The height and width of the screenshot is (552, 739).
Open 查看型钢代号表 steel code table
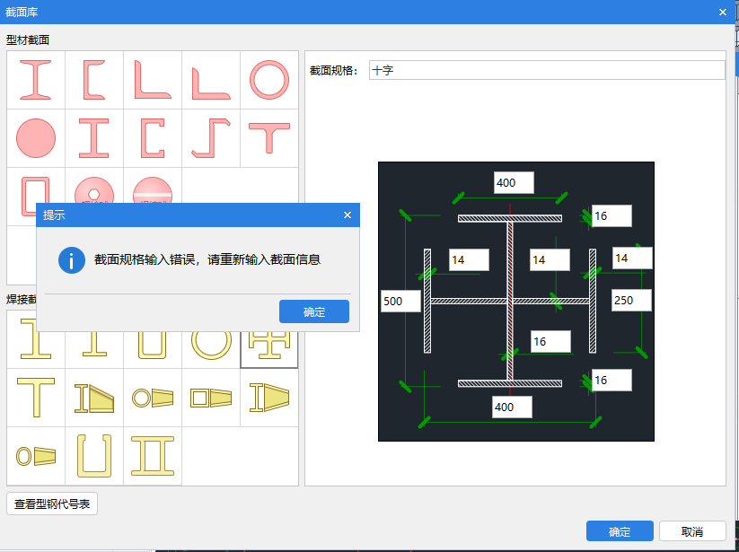(52, 504)
